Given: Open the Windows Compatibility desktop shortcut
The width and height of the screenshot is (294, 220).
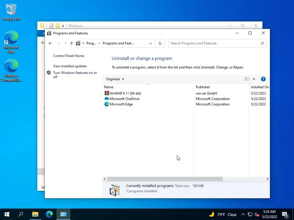Looking at the screenshot, I should click(x=11, y=70).
